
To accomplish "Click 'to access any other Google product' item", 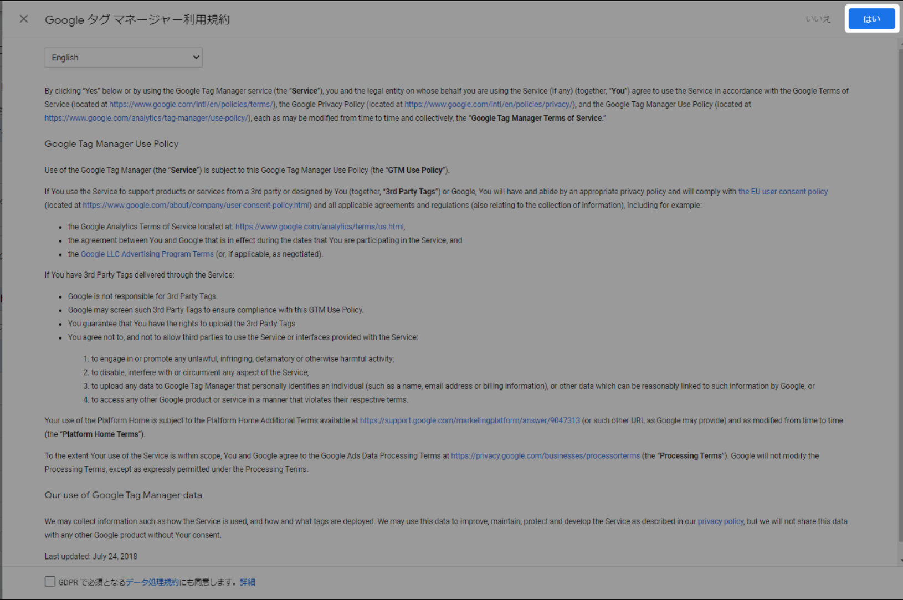I will (249, 399).
